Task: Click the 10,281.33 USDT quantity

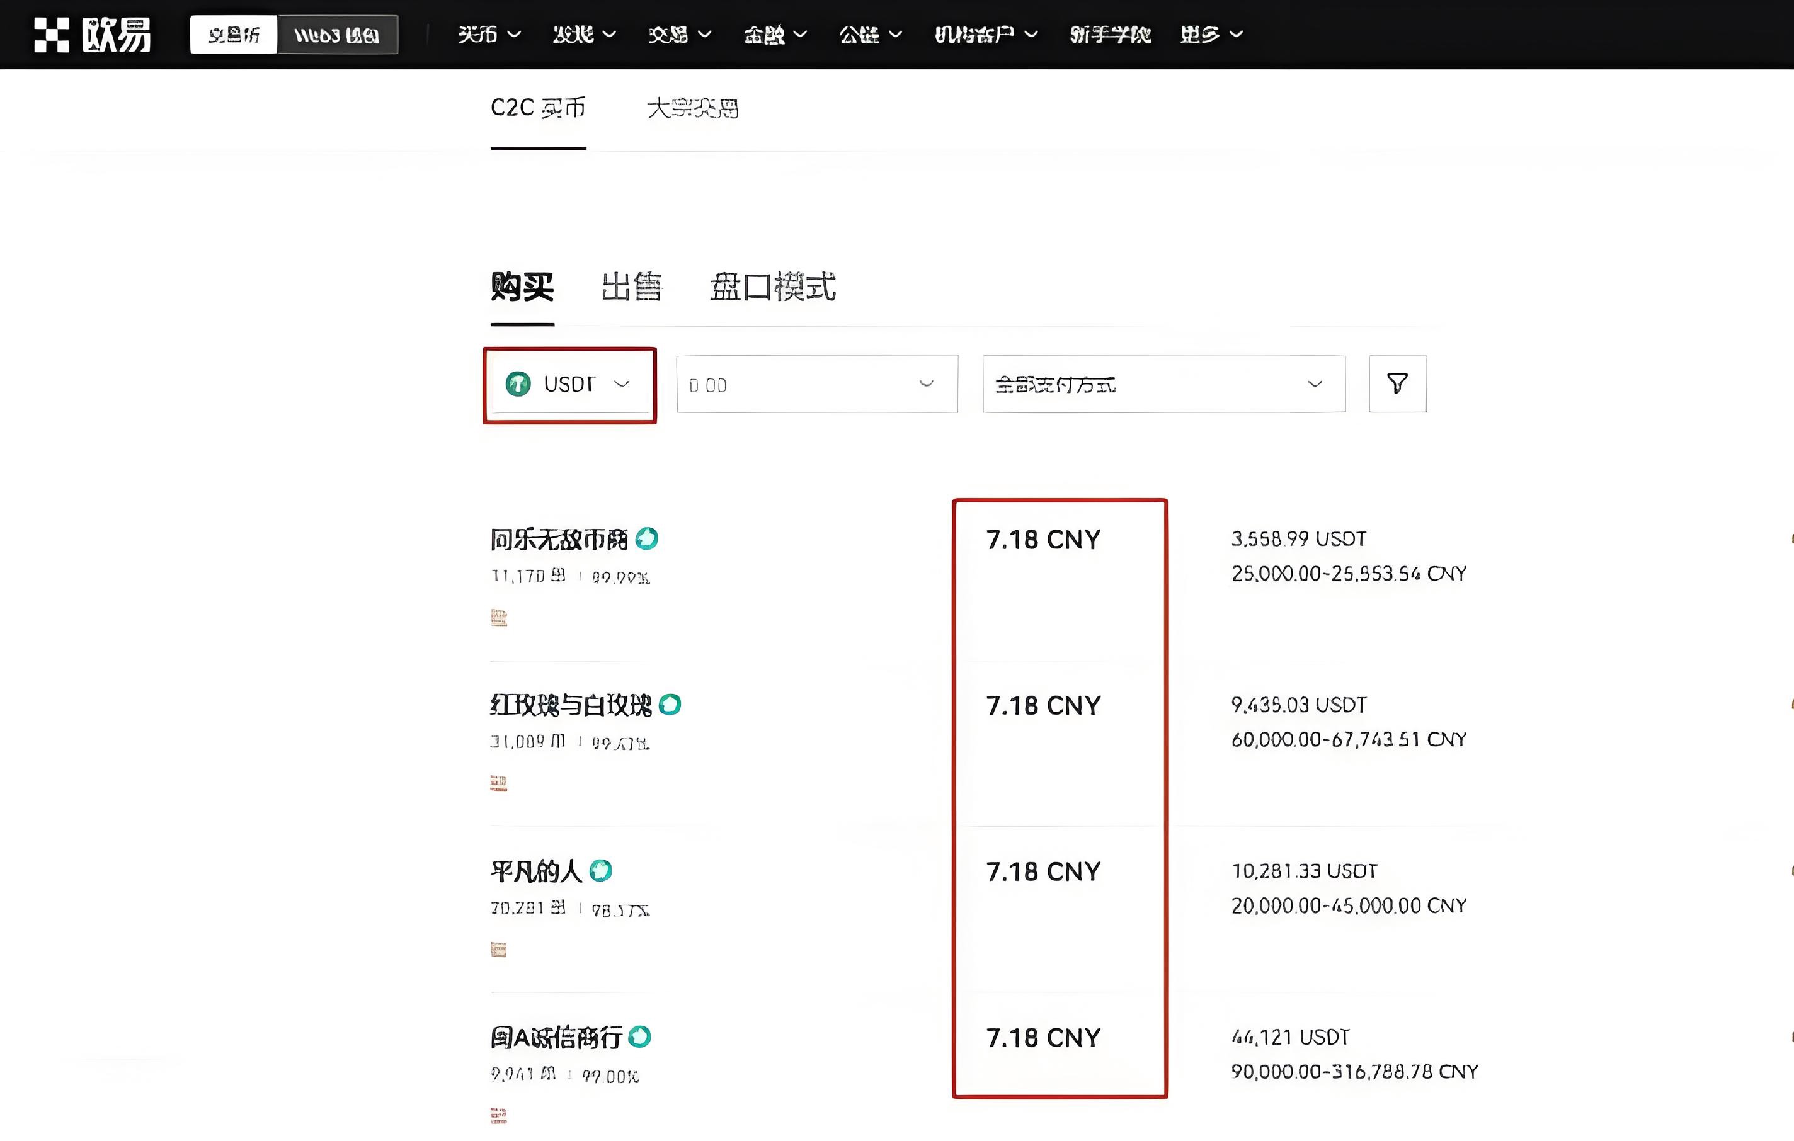Action: click(1305, 871)
